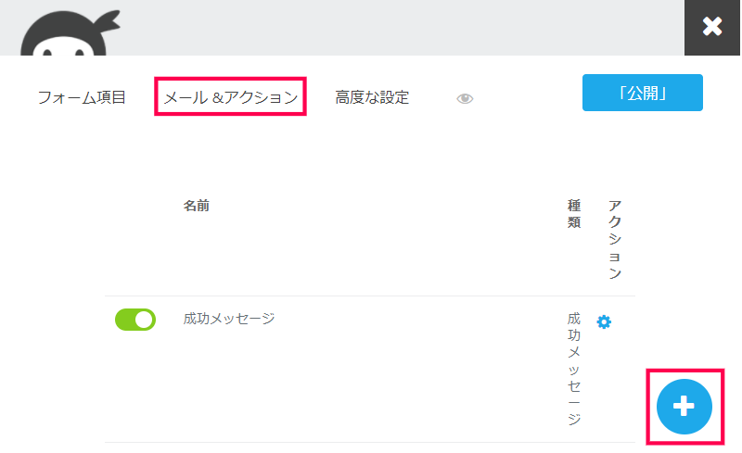Close the form builder with X
Screen dimensions: 742x453
pos(711,28)
